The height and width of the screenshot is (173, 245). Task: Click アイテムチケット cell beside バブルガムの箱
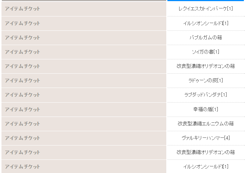tap(84, 38)
